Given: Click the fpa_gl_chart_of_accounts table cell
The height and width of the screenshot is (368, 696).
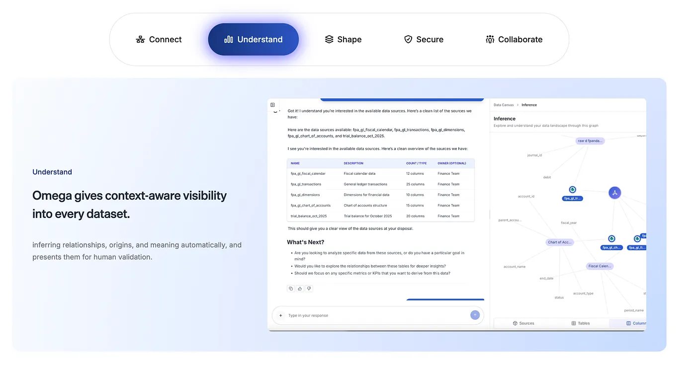Looking at the screenshot, I should pyautogui.click(x=311, y=206).
